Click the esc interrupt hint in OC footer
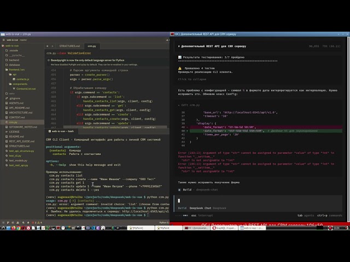350x262 pixels. pyautogui.click(x=202, y=216)
